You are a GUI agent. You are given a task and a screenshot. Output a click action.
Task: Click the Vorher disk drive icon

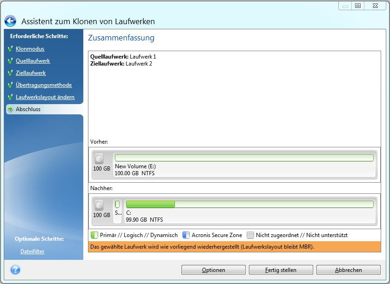[x=99, y=159]
